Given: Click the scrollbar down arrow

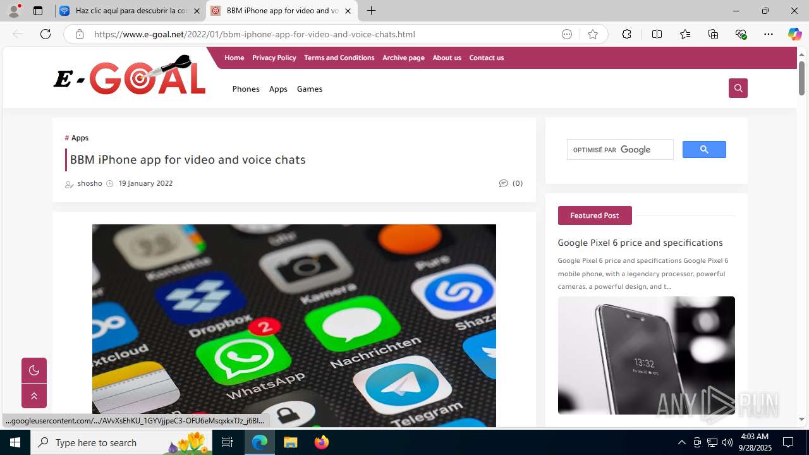Looking at the screenshot, I should [801, 419].
